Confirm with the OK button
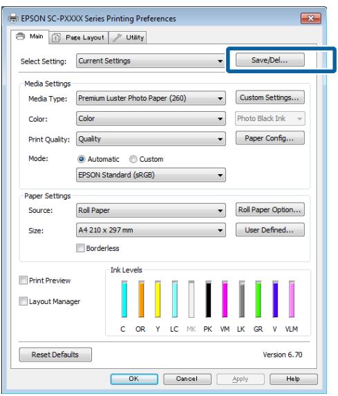Viewport: 338px width, 396px height. pos(134,379)
